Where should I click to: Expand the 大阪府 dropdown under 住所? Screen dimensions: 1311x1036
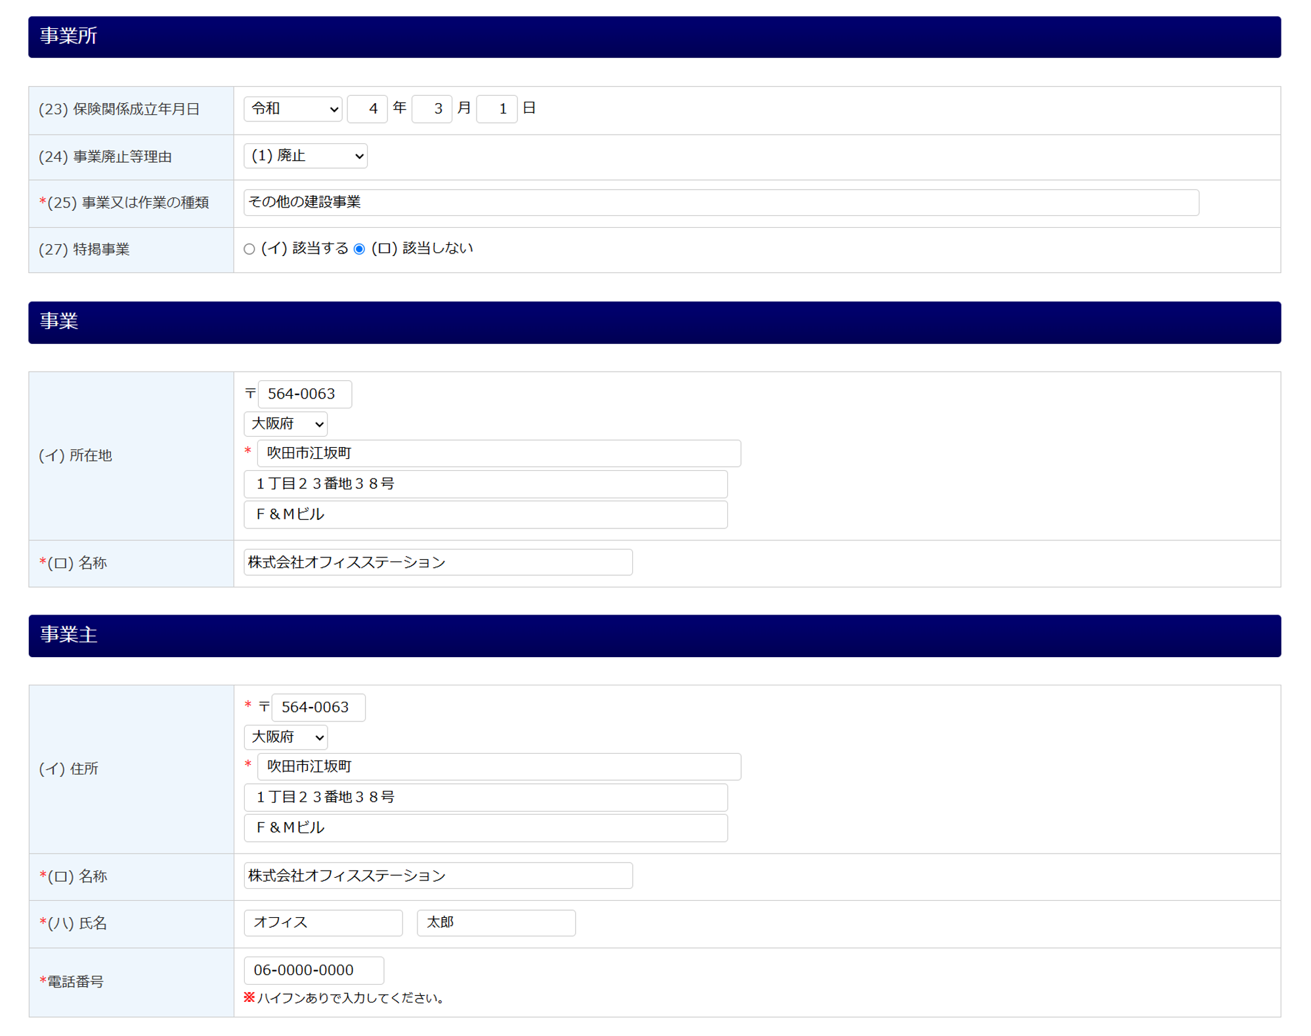[286, 737]
